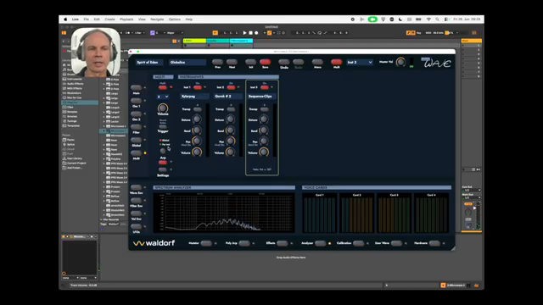Switch to the Main page button
This screenshot has height=305, width=543.
coord(136,88)
